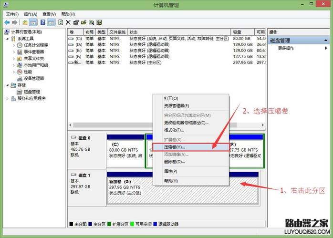Choose 资源管理器(E) in context menu

191,106
